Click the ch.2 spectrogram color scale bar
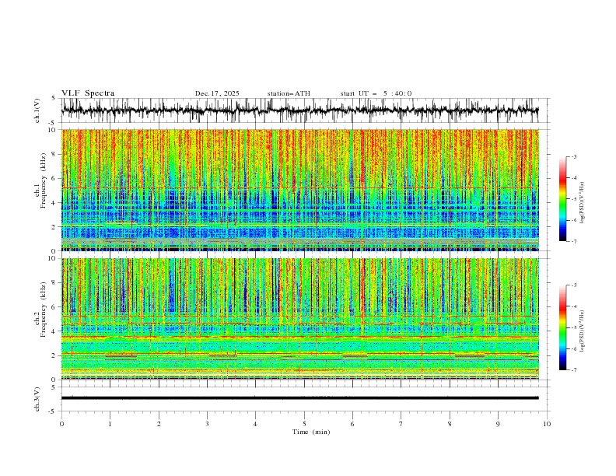Screen dimensions: 616x476 click(562, 327)
